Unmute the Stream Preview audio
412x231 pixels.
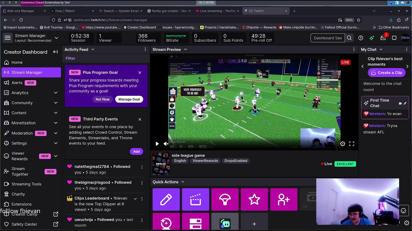click(x=166, y=144)
